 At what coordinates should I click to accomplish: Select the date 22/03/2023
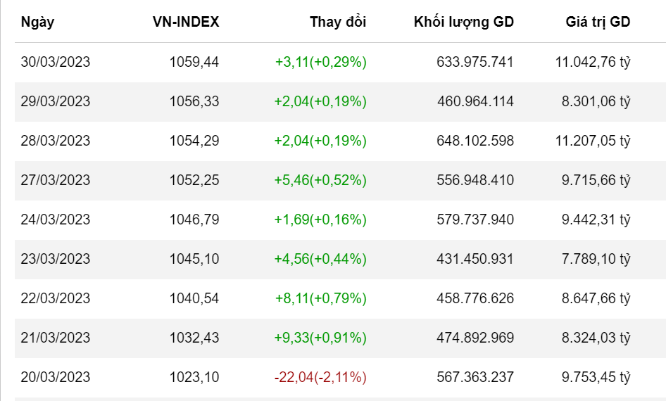(55, 298)
